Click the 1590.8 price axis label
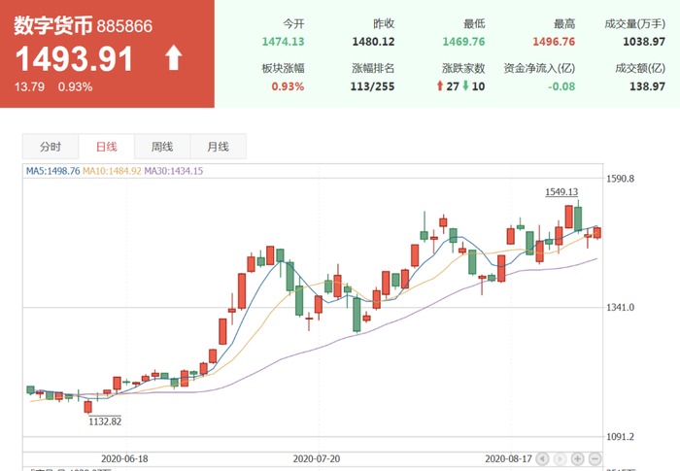 [x=620, y=179]
